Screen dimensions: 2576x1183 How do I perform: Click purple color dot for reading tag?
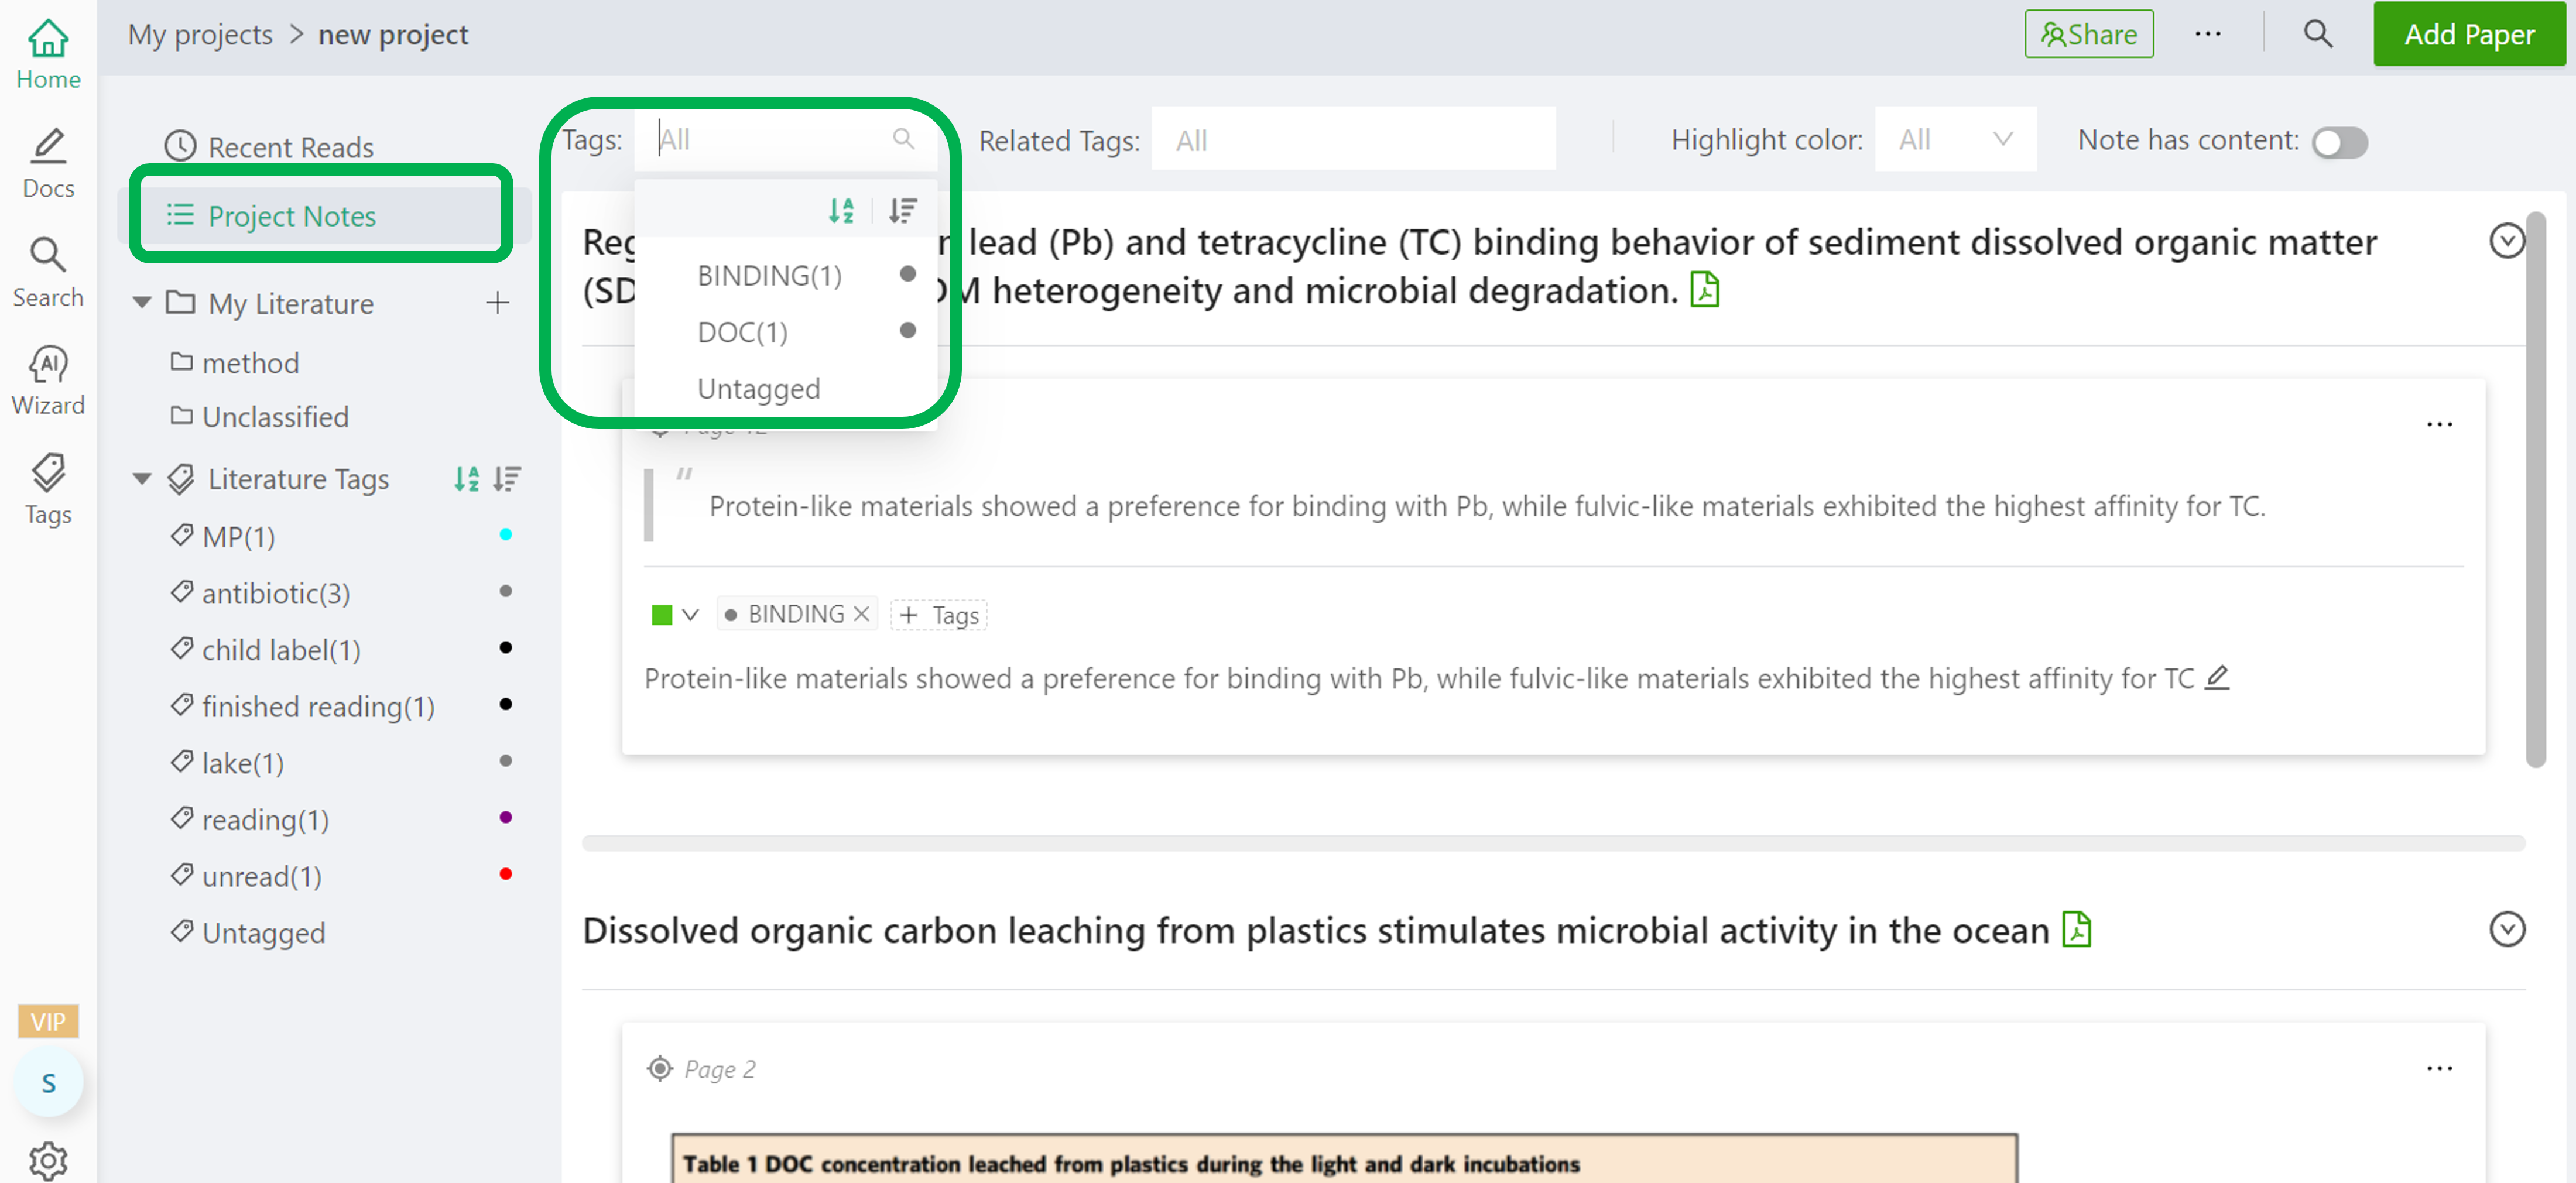click(x=506, y=818)
